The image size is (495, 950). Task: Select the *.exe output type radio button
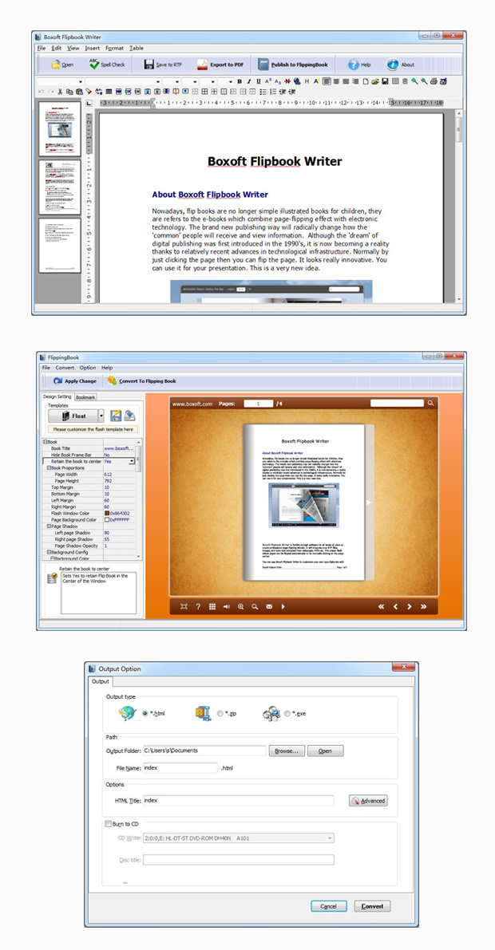coord(287,714)
